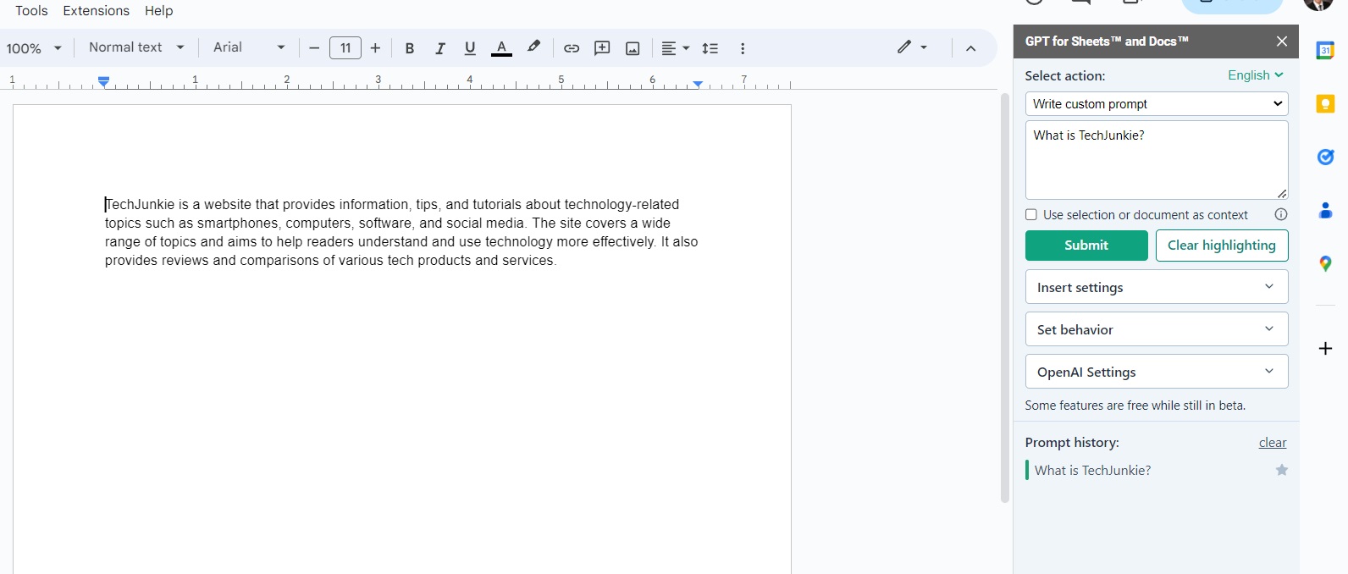
Task: Open the Extensions menu
Action: tap(96, 10)
